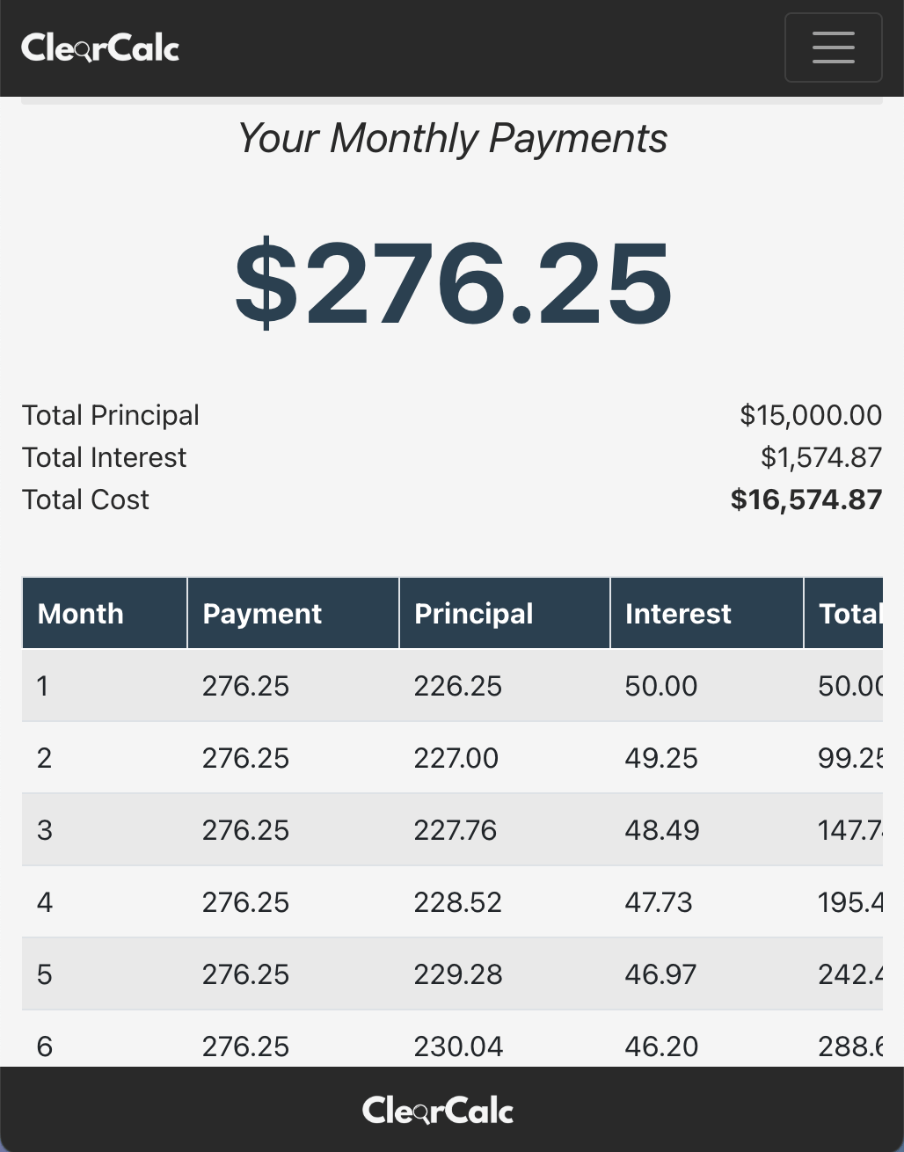Sort by the Payment column header

(x=262, y=613)
